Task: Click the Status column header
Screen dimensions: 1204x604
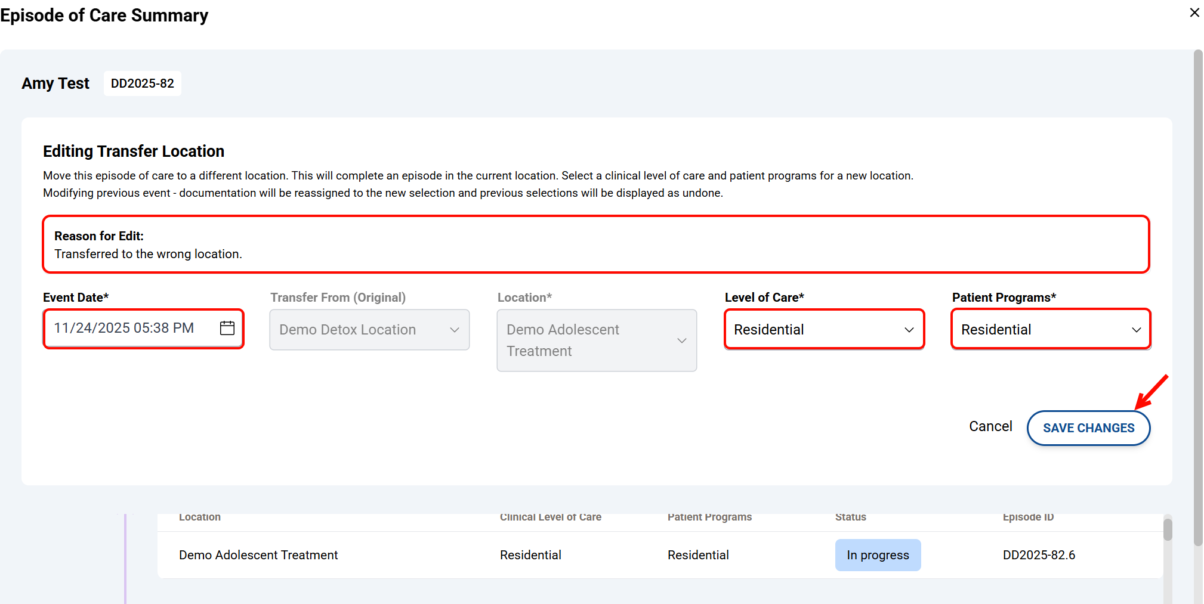Action: [x=850, y=518]
